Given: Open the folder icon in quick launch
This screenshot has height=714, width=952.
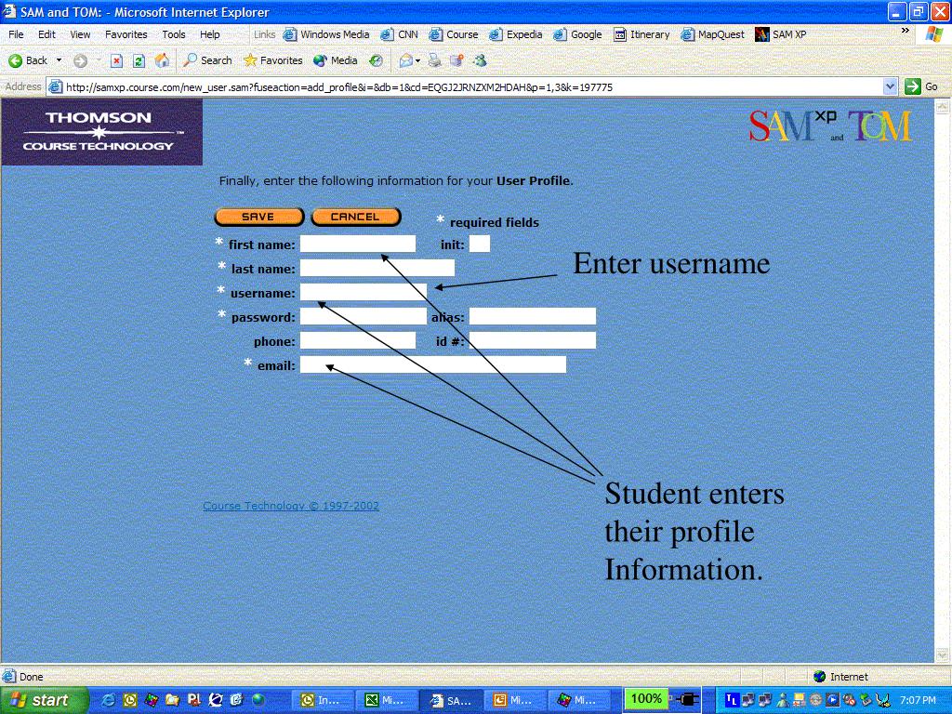Looking at the screenshot, I should pyautogui.click(x=172, y=700).
